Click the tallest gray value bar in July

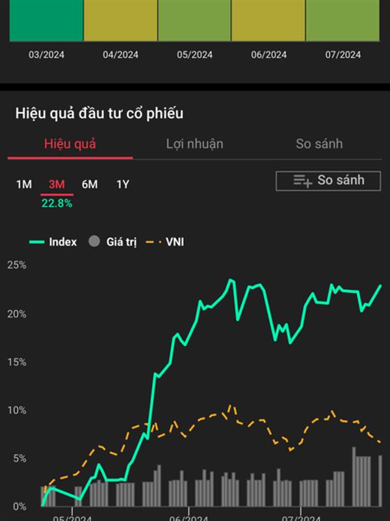(x=354, y=477)
